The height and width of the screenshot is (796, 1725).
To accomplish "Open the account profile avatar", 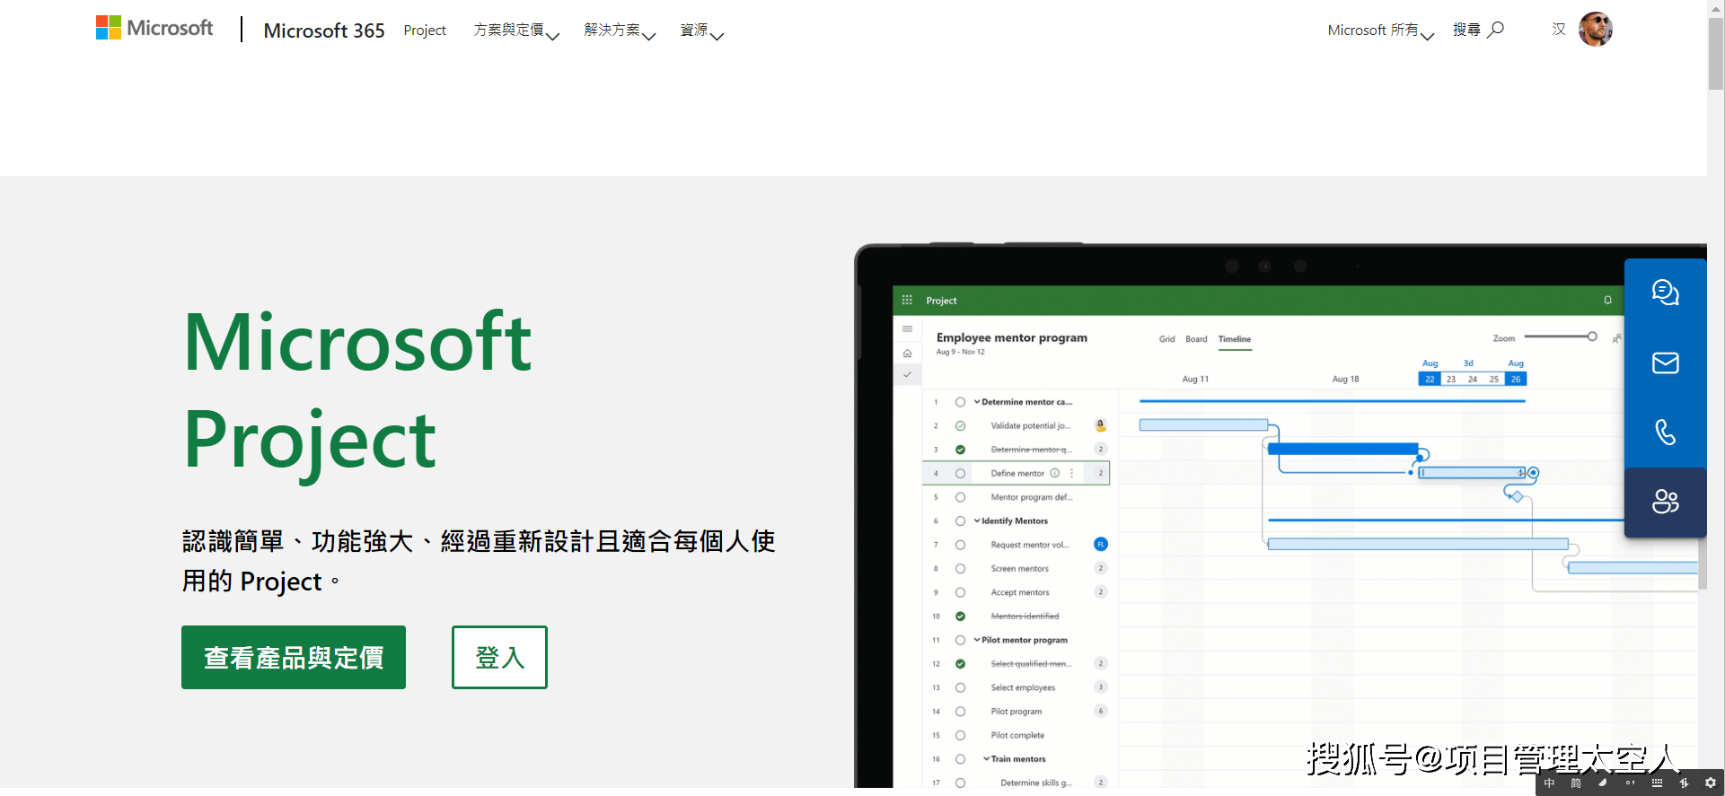I will tap(1596, 29).
